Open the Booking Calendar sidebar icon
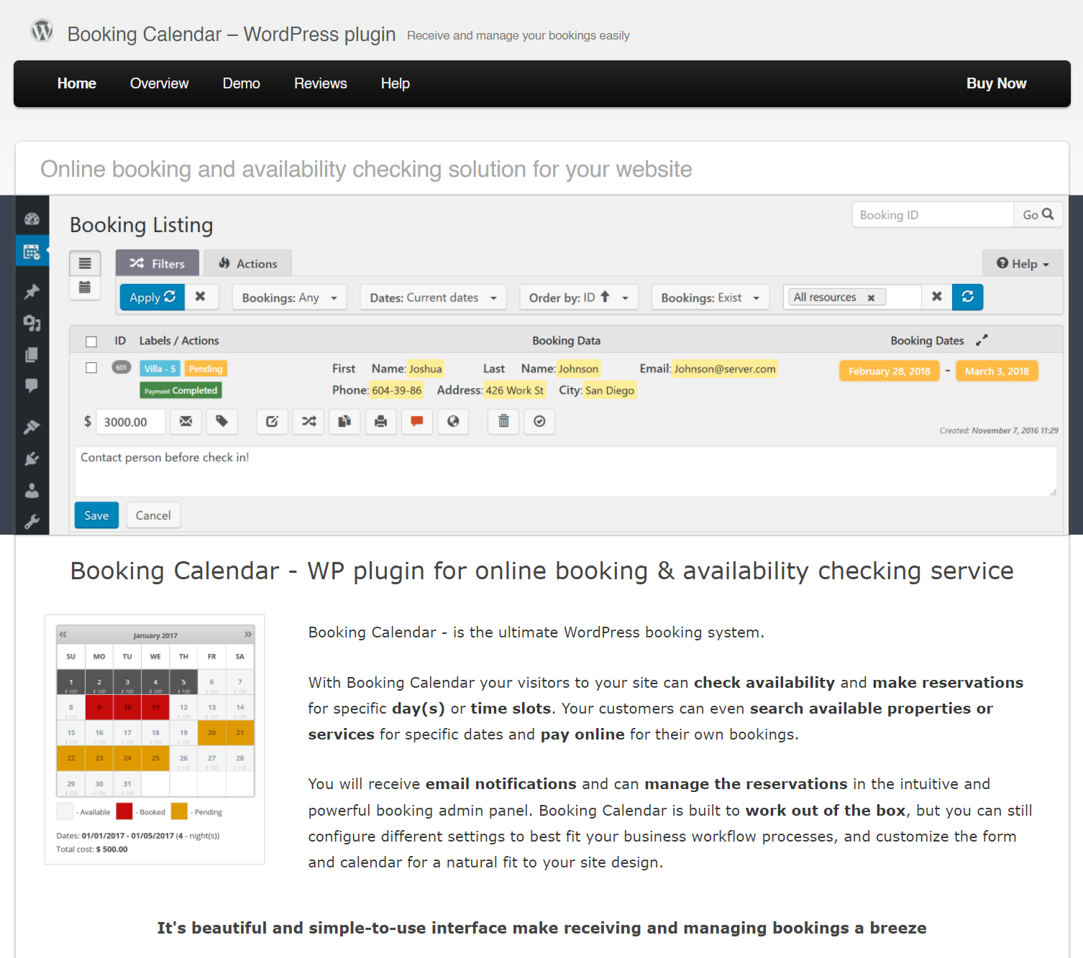The image size is (1083, 958). pyautogui.click(x=32, y=252)
